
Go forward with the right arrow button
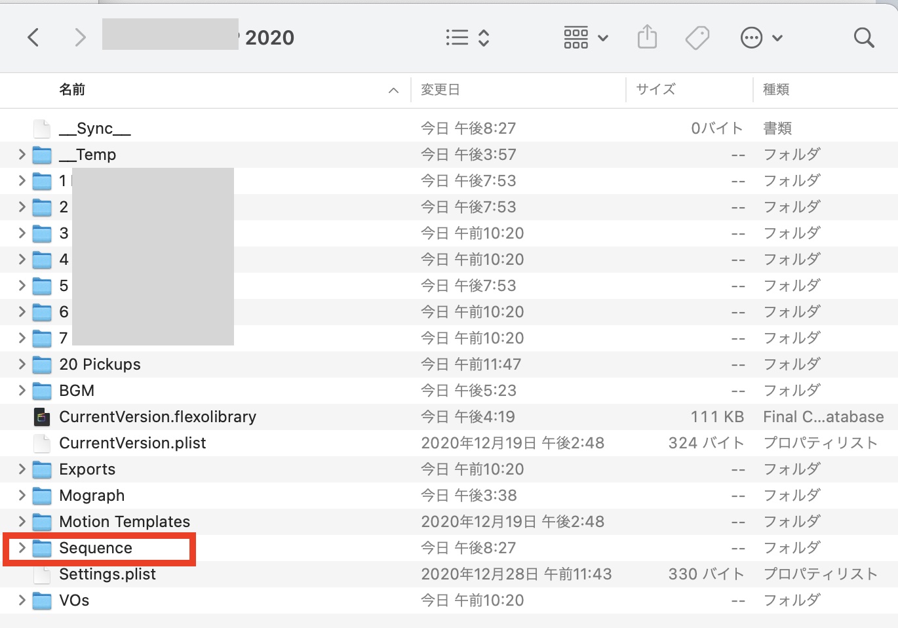[80, 37]
